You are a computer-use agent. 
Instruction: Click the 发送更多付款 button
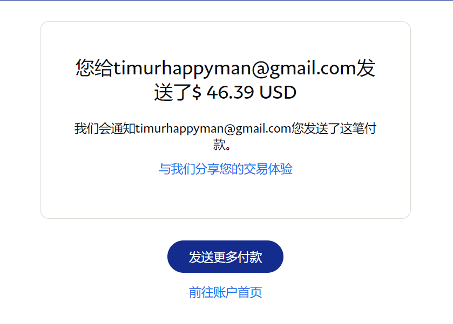225,257
